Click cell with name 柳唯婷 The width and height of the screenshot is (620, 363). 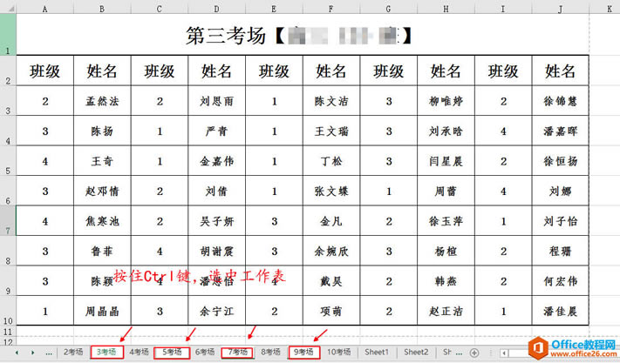coord(446,101)
